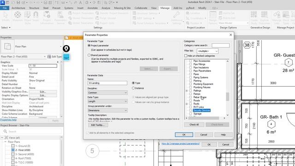Click Location in Project Location panel
Image resolution: width=295 pixels, height=166 pixels.
(x=193, y=13)
